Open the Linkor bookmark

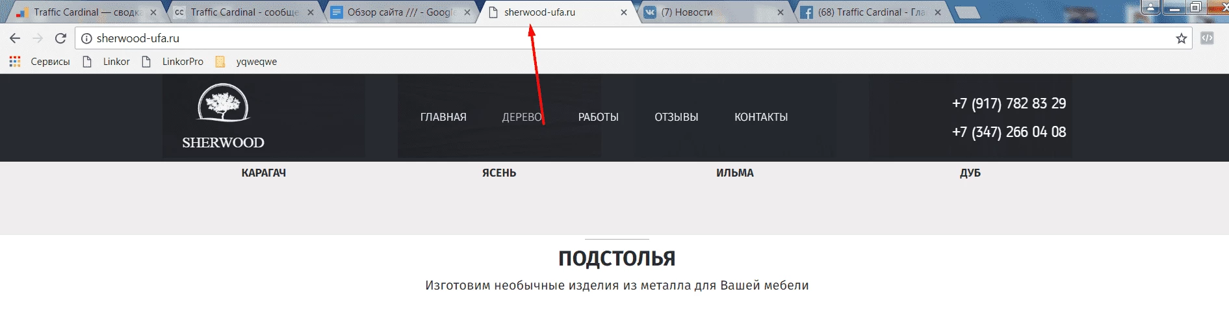[x=107, y=62]
